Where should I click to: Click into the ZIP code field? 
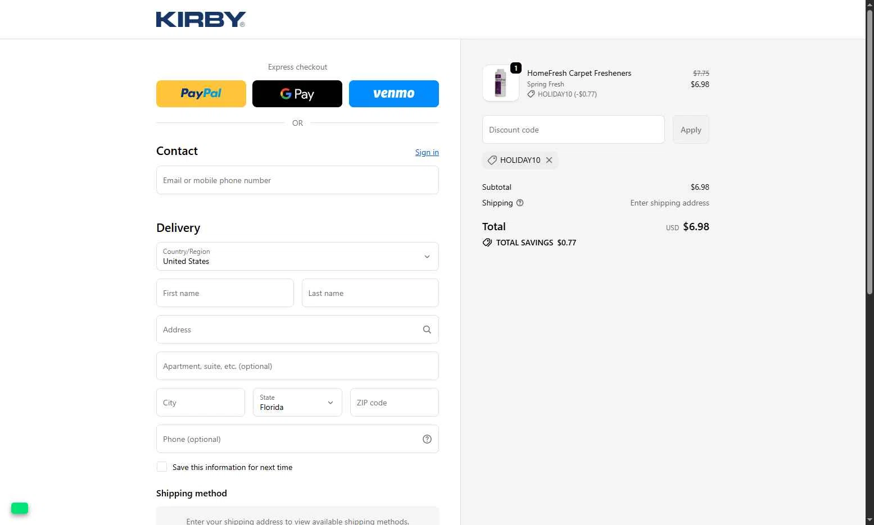pyautogui.click(x=395, y=403)
